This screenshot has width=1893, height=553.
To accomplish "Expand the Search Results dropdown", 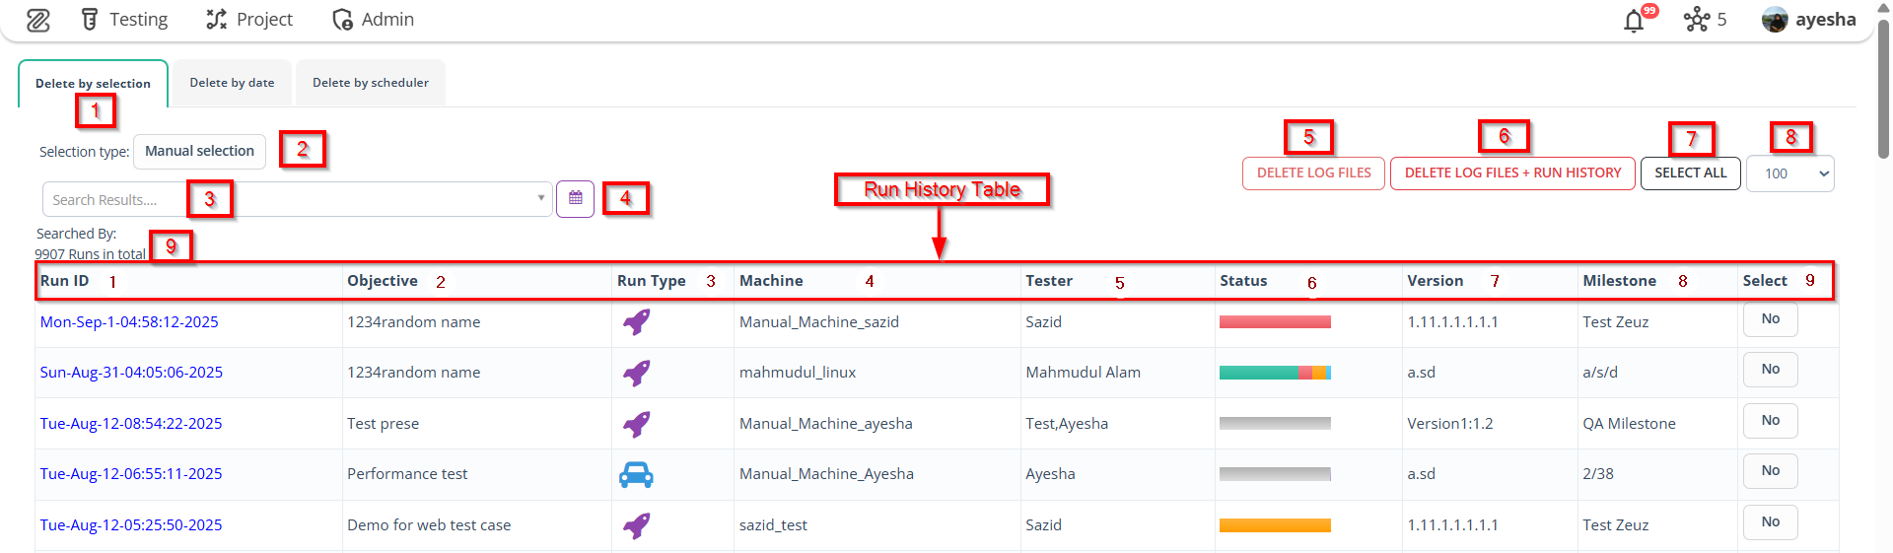I will coord(540,199).
